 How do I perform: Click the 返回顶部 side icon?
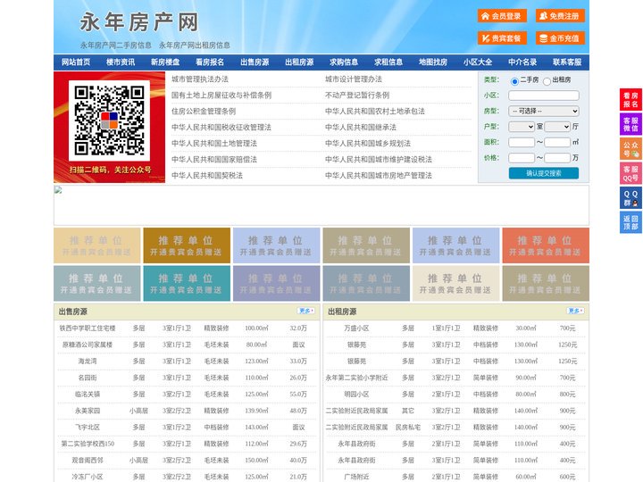tap(630, 222)
